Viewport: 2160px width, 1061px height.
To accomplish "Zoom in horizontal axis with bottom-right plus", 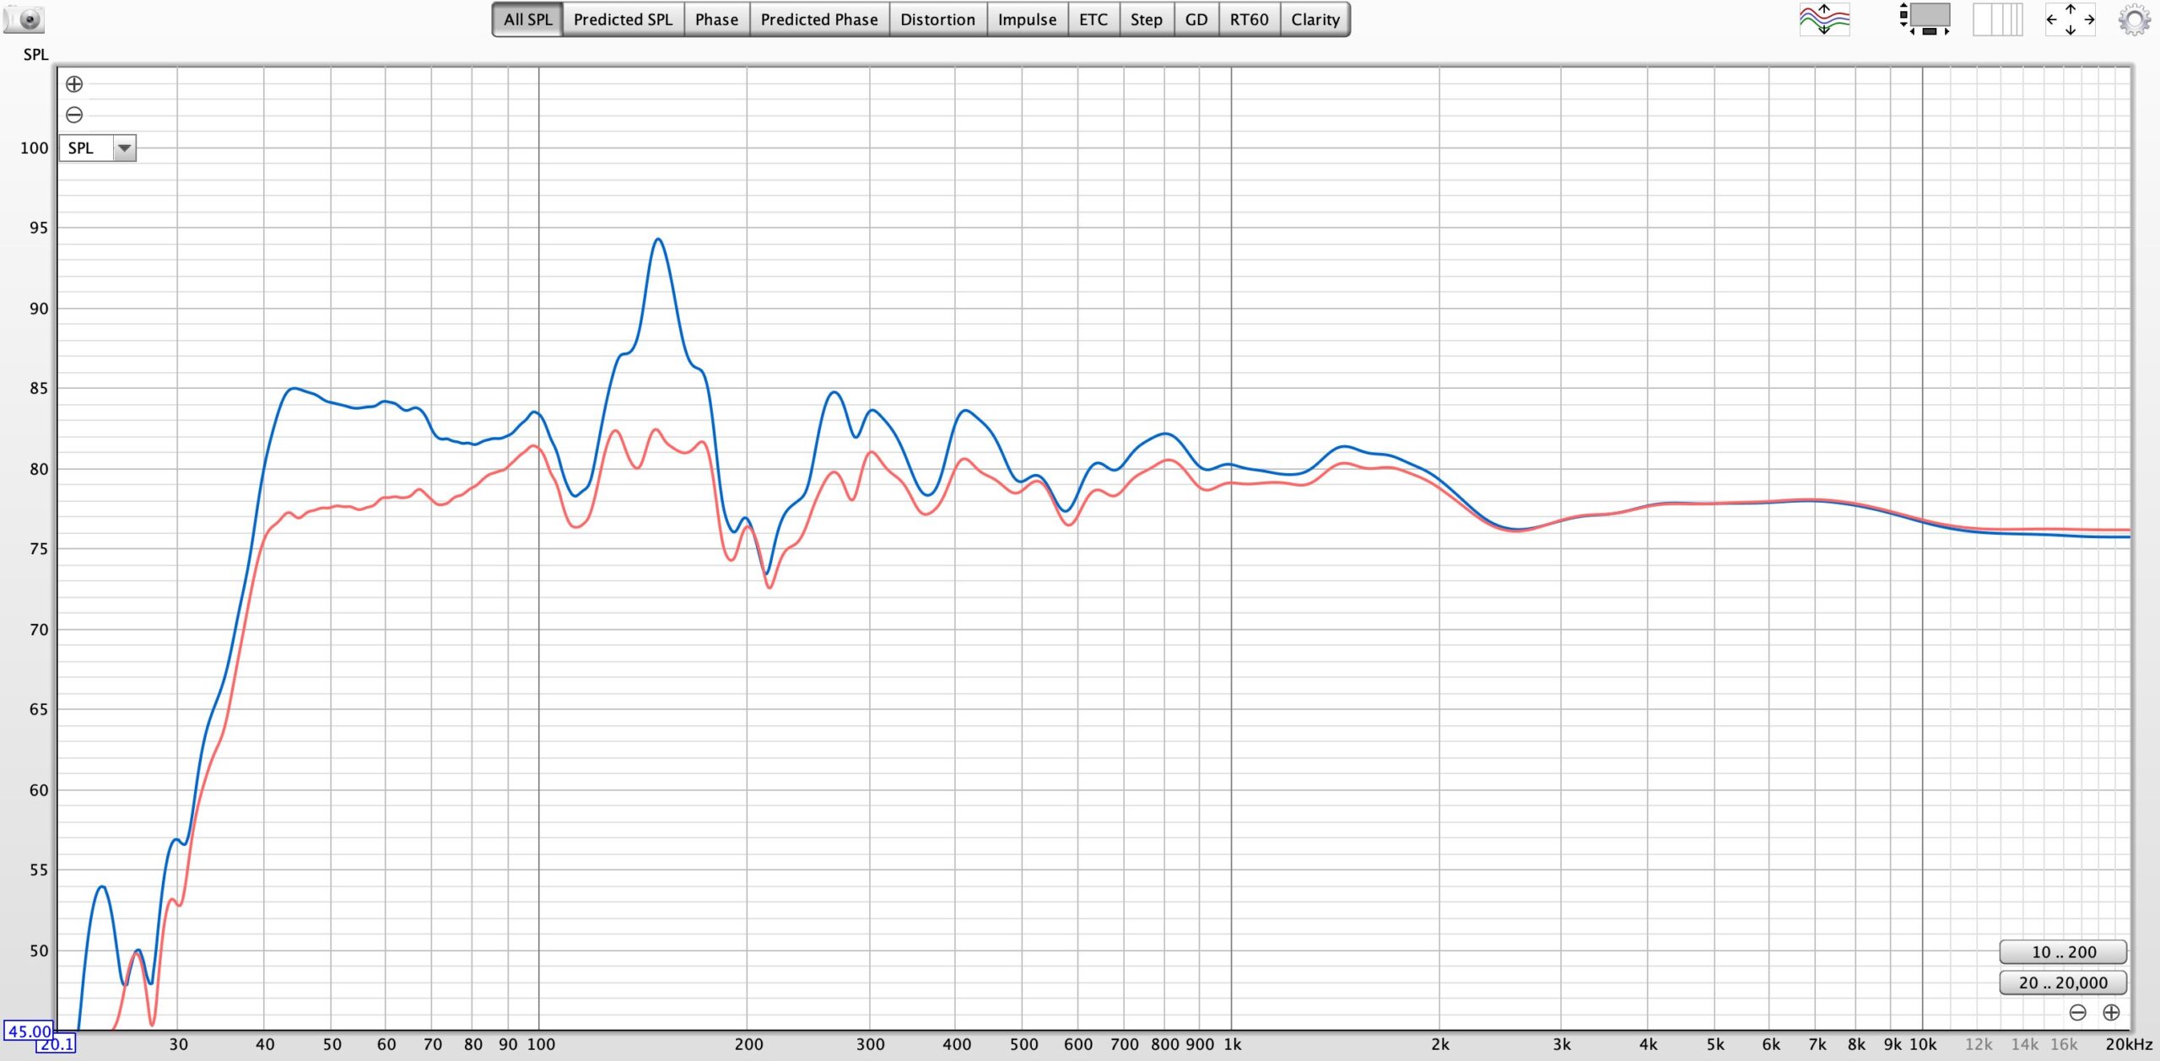I will tap(2111, 1012).
